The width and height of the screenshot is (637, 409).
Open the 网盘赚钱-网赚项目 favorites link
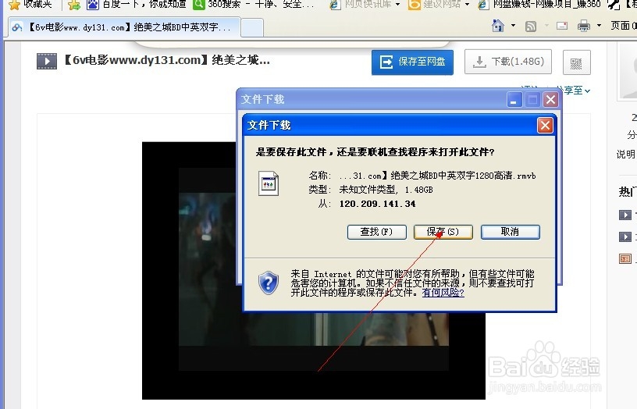coord(539,4)
